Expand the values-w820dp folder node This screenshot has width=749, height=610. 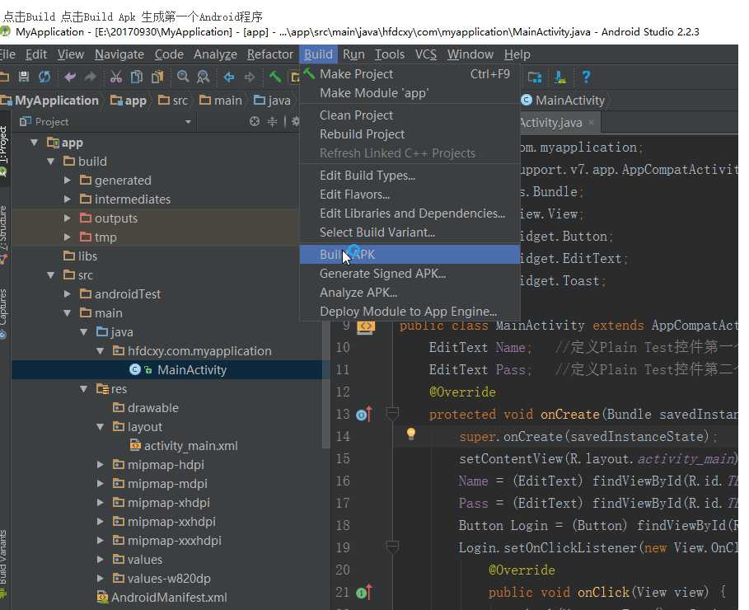click(101, 579)
